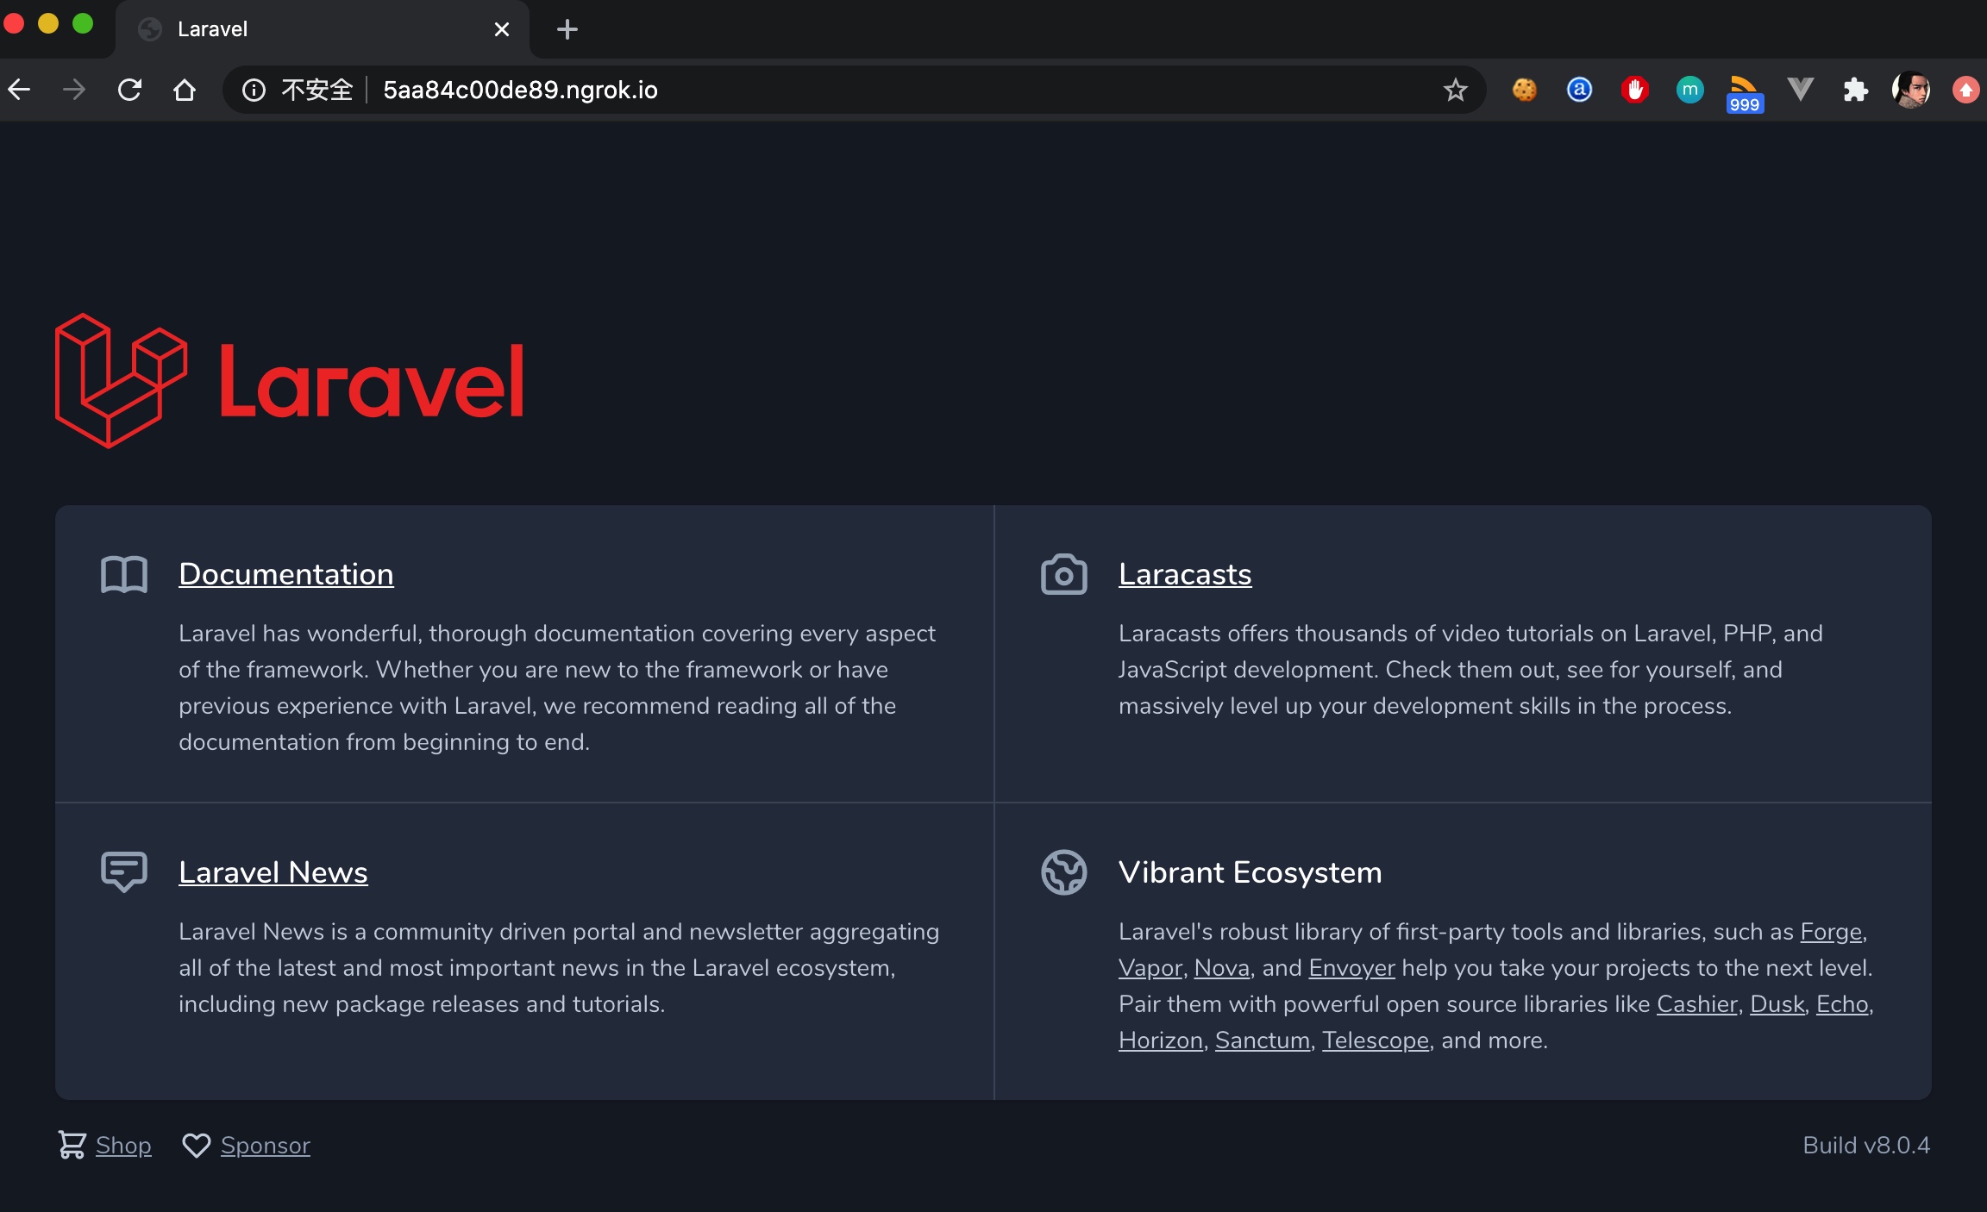The height and width of the screenshot is (1212, 1987).
Task: Close the Laravel tab
Action: point(502,29)
